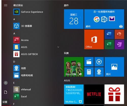Image resolution: width=127 pixels, height=106 pixels.
Task: Open the PowerPoint tile
Action: coord(119,34)
